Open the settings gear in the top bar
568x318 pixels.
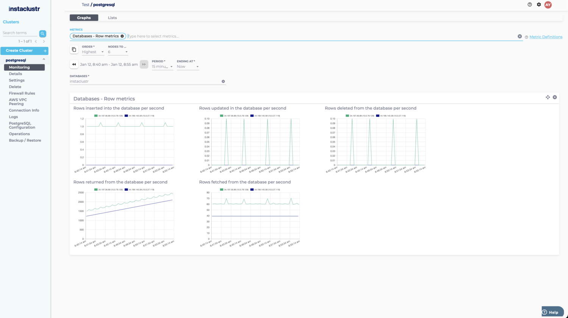click(x=538, y=5)
